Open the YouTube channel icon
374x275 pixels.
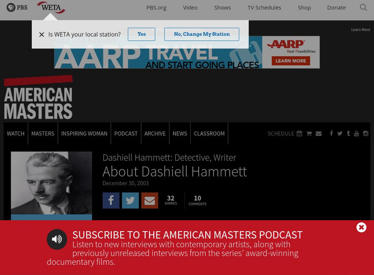(x=357, y=133)
